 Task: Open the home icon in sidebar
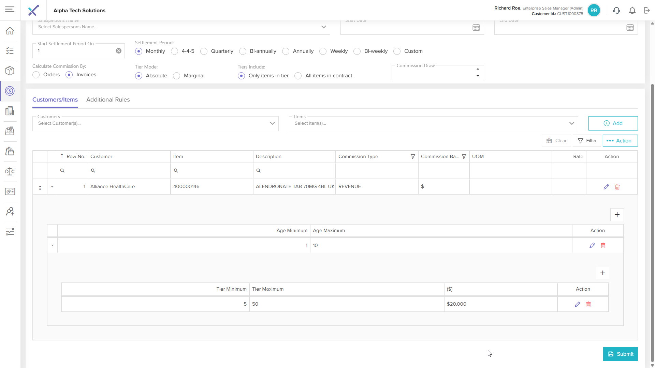10,31
